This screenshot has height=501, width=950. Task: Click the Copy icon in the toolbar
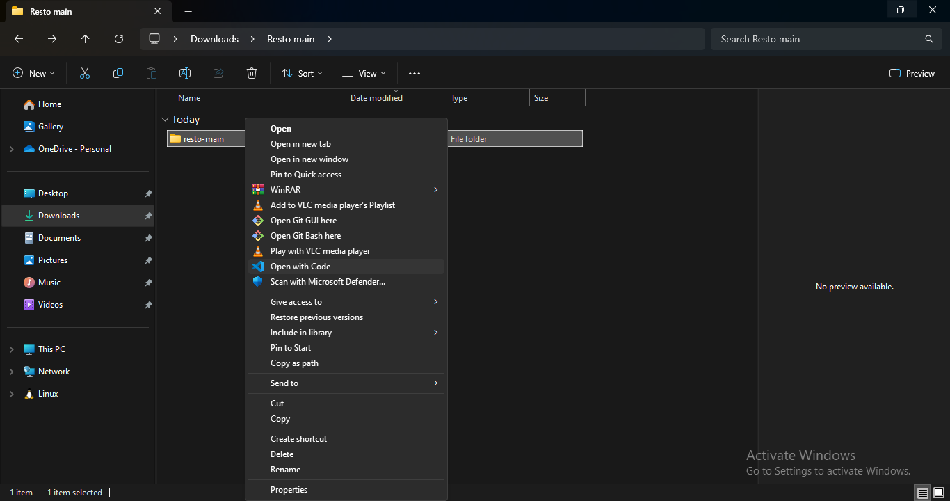pyautogui.click(x=118, y=73)
